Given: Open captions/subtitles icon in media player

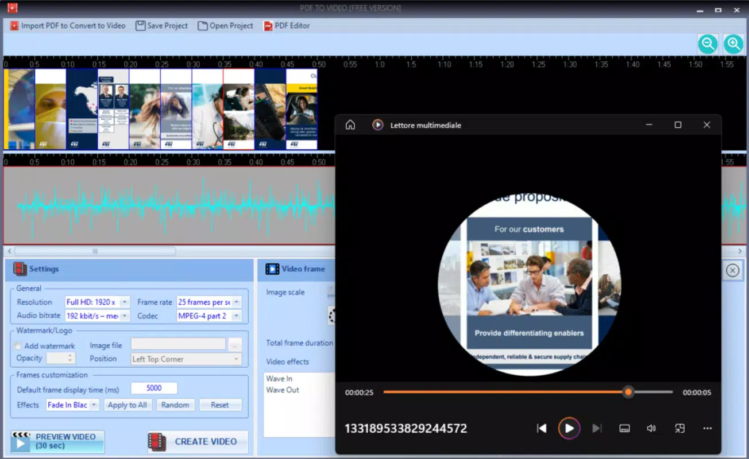Looking at the screenshot, I should tap(625, 428).
